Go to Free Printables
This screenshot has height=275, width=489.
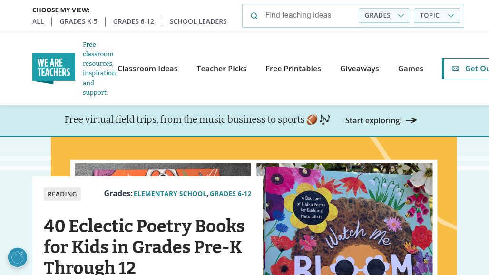(293, 69)
